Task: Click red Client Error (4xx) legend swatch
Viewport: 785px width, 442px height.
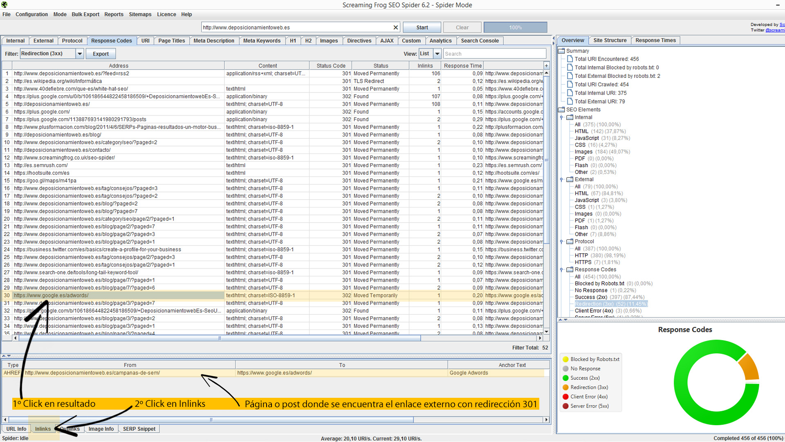Action: [566, 397]
